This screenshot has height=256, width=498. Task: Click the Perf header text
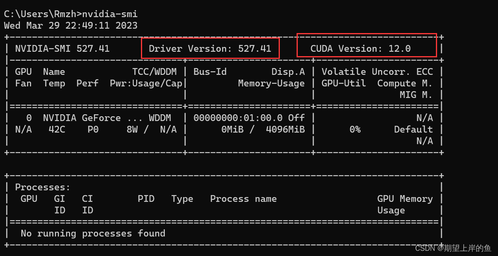coord(88,83)
